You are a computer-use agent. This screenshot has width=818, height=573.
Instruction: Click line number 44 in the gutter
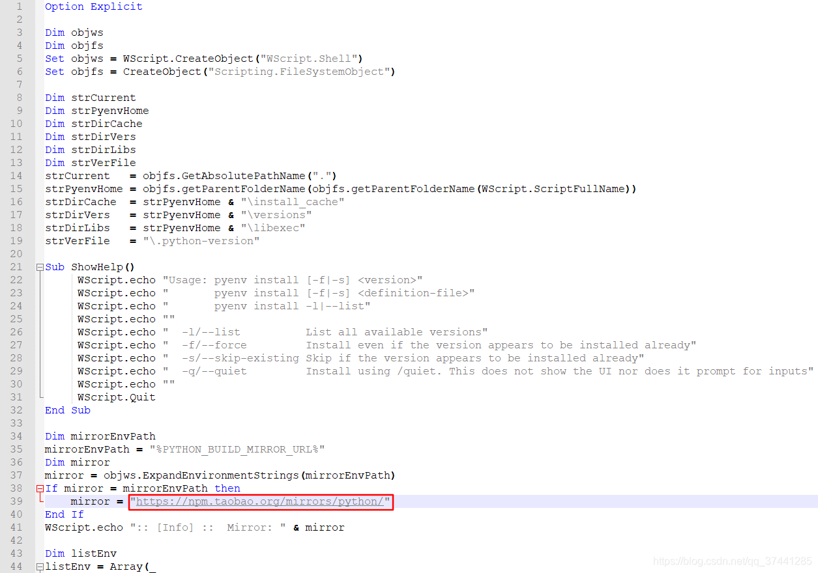(18, 566)
